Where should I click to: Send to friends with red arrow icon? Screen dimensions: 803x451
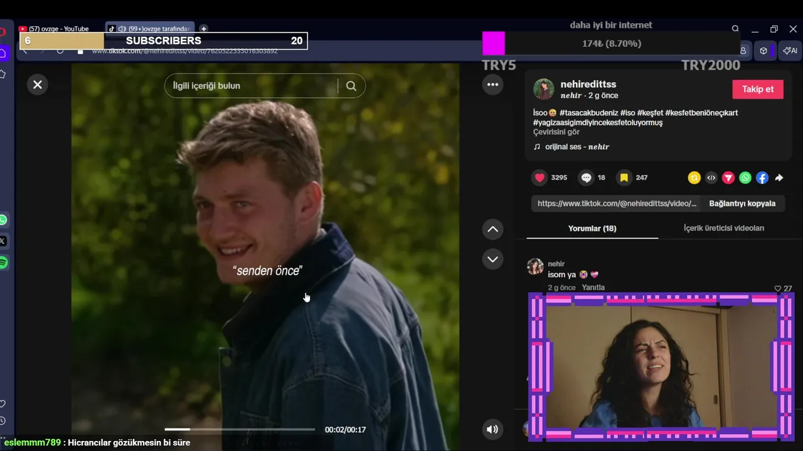tap(728, 178)
